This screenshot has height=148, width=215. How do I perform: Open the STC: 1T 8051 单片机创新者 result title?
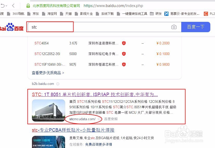click(95, 95)
